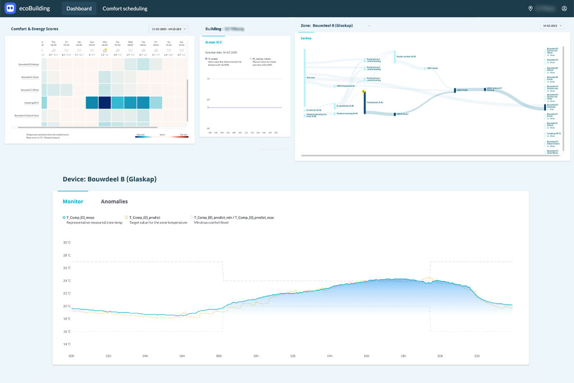This screenshot has width=574, height=383.
Task: Toggle the predict_min / predict_max legend series
Action: pyautogui.click(x=232, y=218)
